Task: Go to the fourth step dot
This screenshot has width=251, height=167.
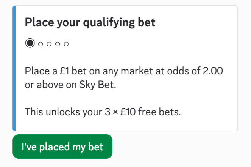Action: pyautogui.click(x=58, y=44)
